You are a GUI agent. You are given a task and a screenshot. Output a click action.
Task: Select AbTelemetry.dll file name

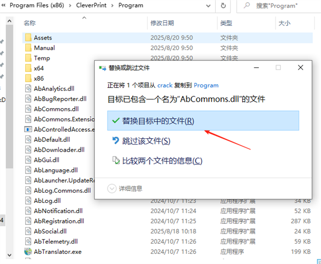[56, 242]
